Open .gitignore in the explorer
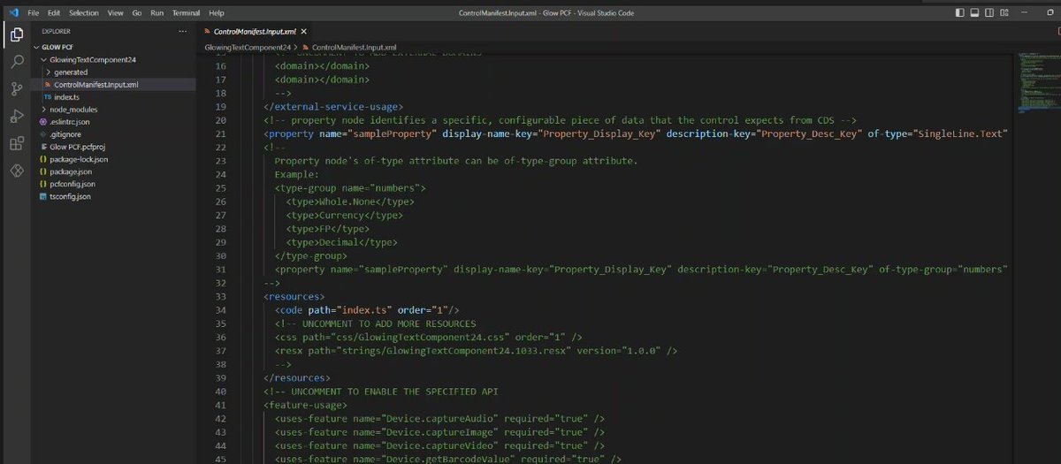The width and height of the screenshot is (1061, 464). [x=65, y=134]
